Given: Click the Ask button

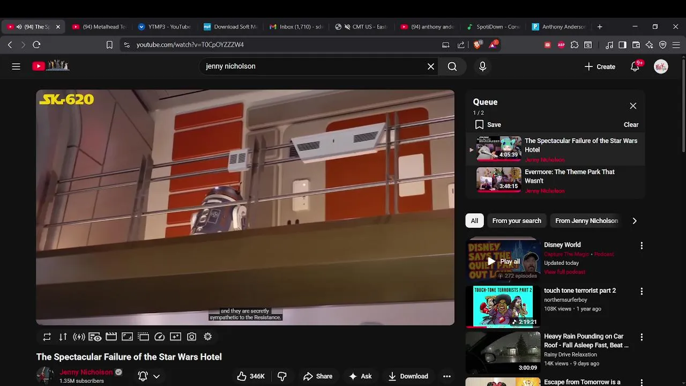Looking at the screenshot, I should point(360,376).
